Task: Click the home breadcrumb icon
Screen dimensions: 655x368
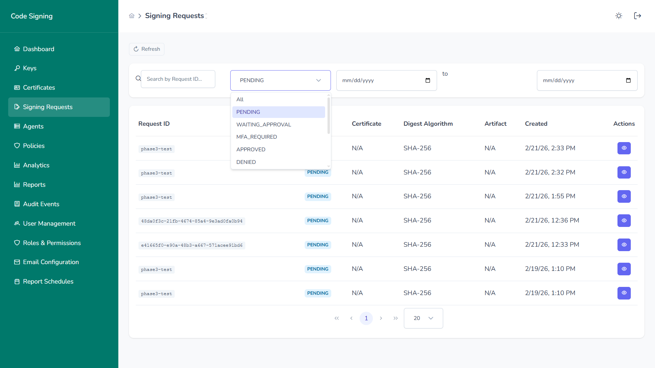Action: click(x=132, y=16)
